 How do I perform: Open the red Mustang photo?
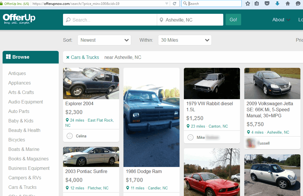[x=212, y=172]
